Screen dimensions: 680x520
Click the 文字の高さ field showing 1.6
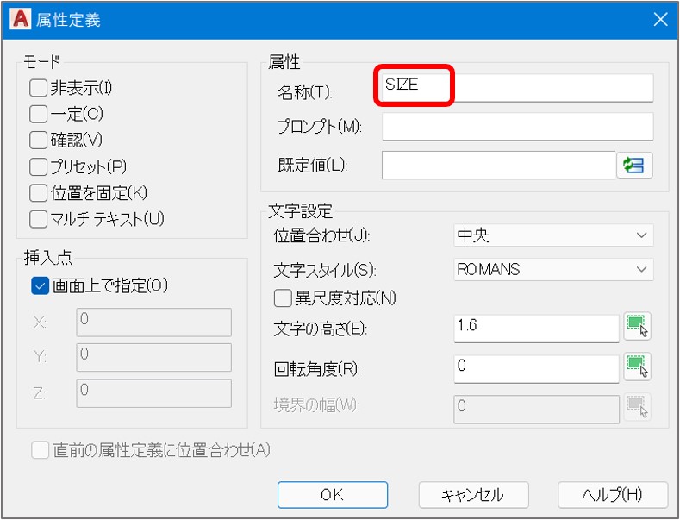point(536,329)
